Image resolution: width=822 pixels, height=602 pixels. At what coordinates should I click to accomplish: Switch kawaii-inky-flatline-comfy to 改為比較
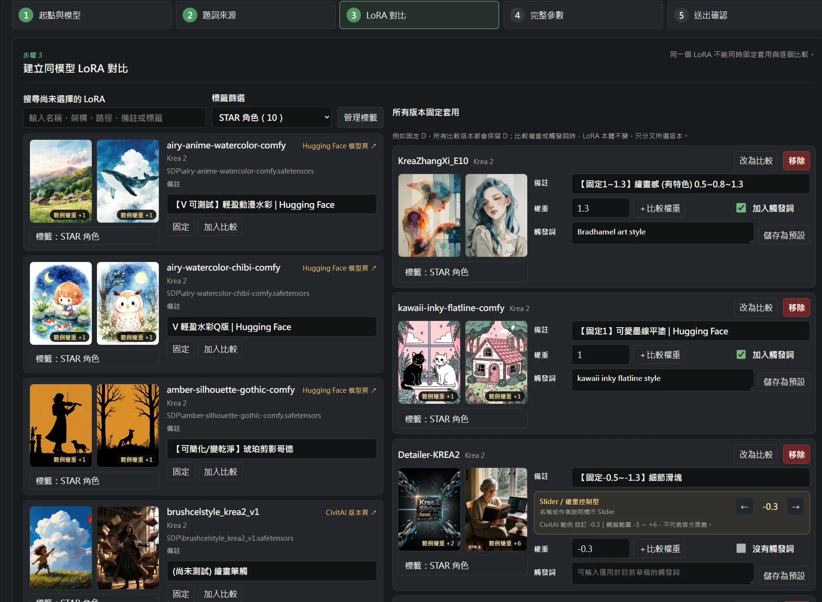point(756,308)
